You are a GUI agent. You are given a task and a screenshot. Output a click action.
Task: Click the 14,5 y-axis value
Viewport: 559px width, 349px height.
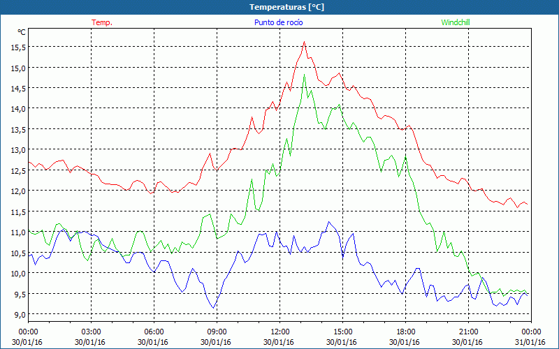17,89
